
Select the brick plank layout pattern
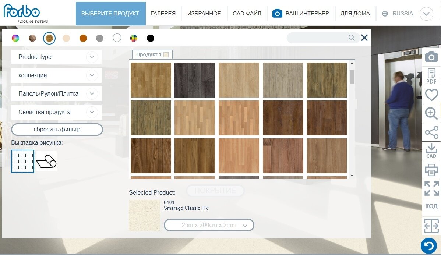click(x=22, y=161)
